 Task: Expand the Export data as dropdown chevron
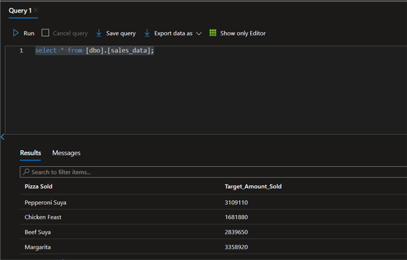click(x=199, y=33)
